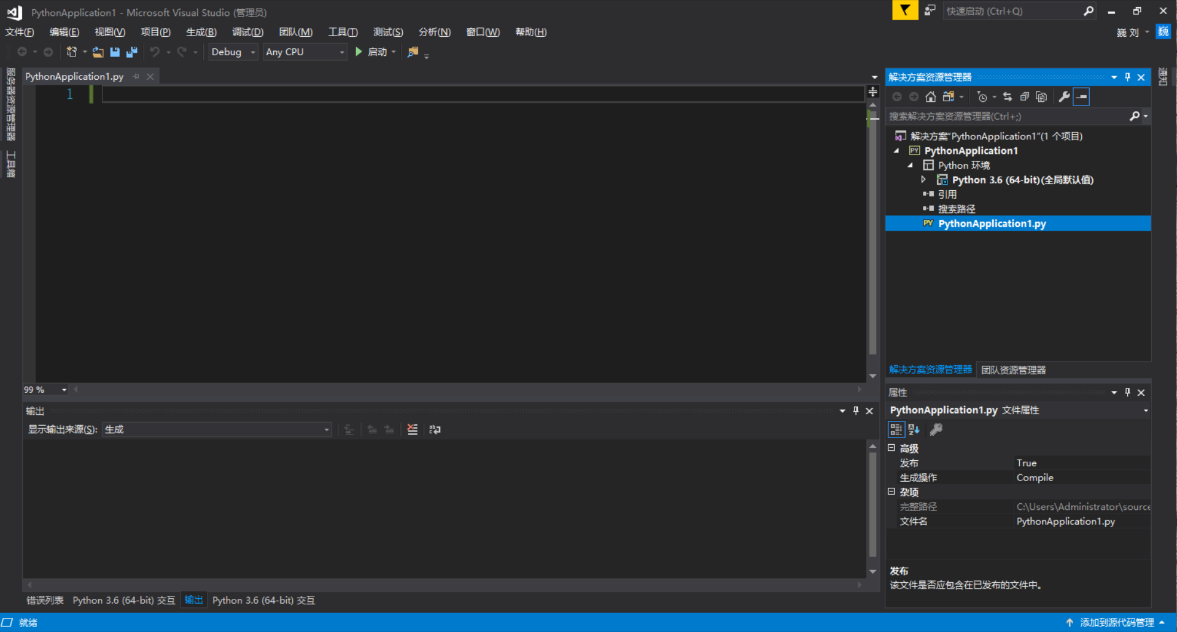The width and height of the screenshot is (1177, 632).
Task: Open the Debug configuration dropdown
Action: pos(233,52)
